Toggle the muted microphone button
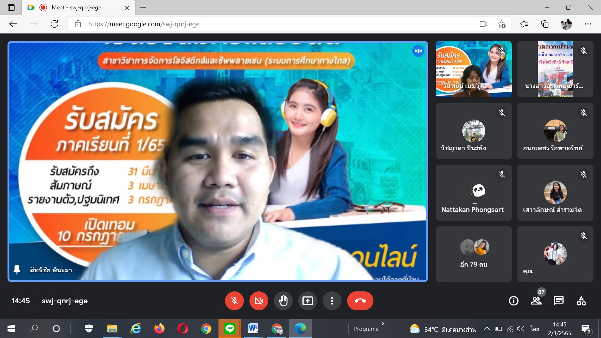601x338 pixels. pyautogui.click(x=234, y=301)
